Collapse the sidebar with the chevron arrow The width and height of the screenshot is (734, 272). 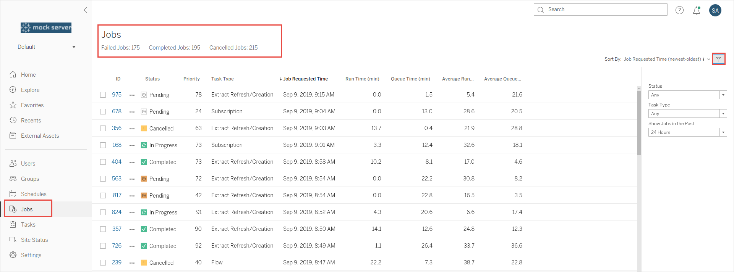86,10
